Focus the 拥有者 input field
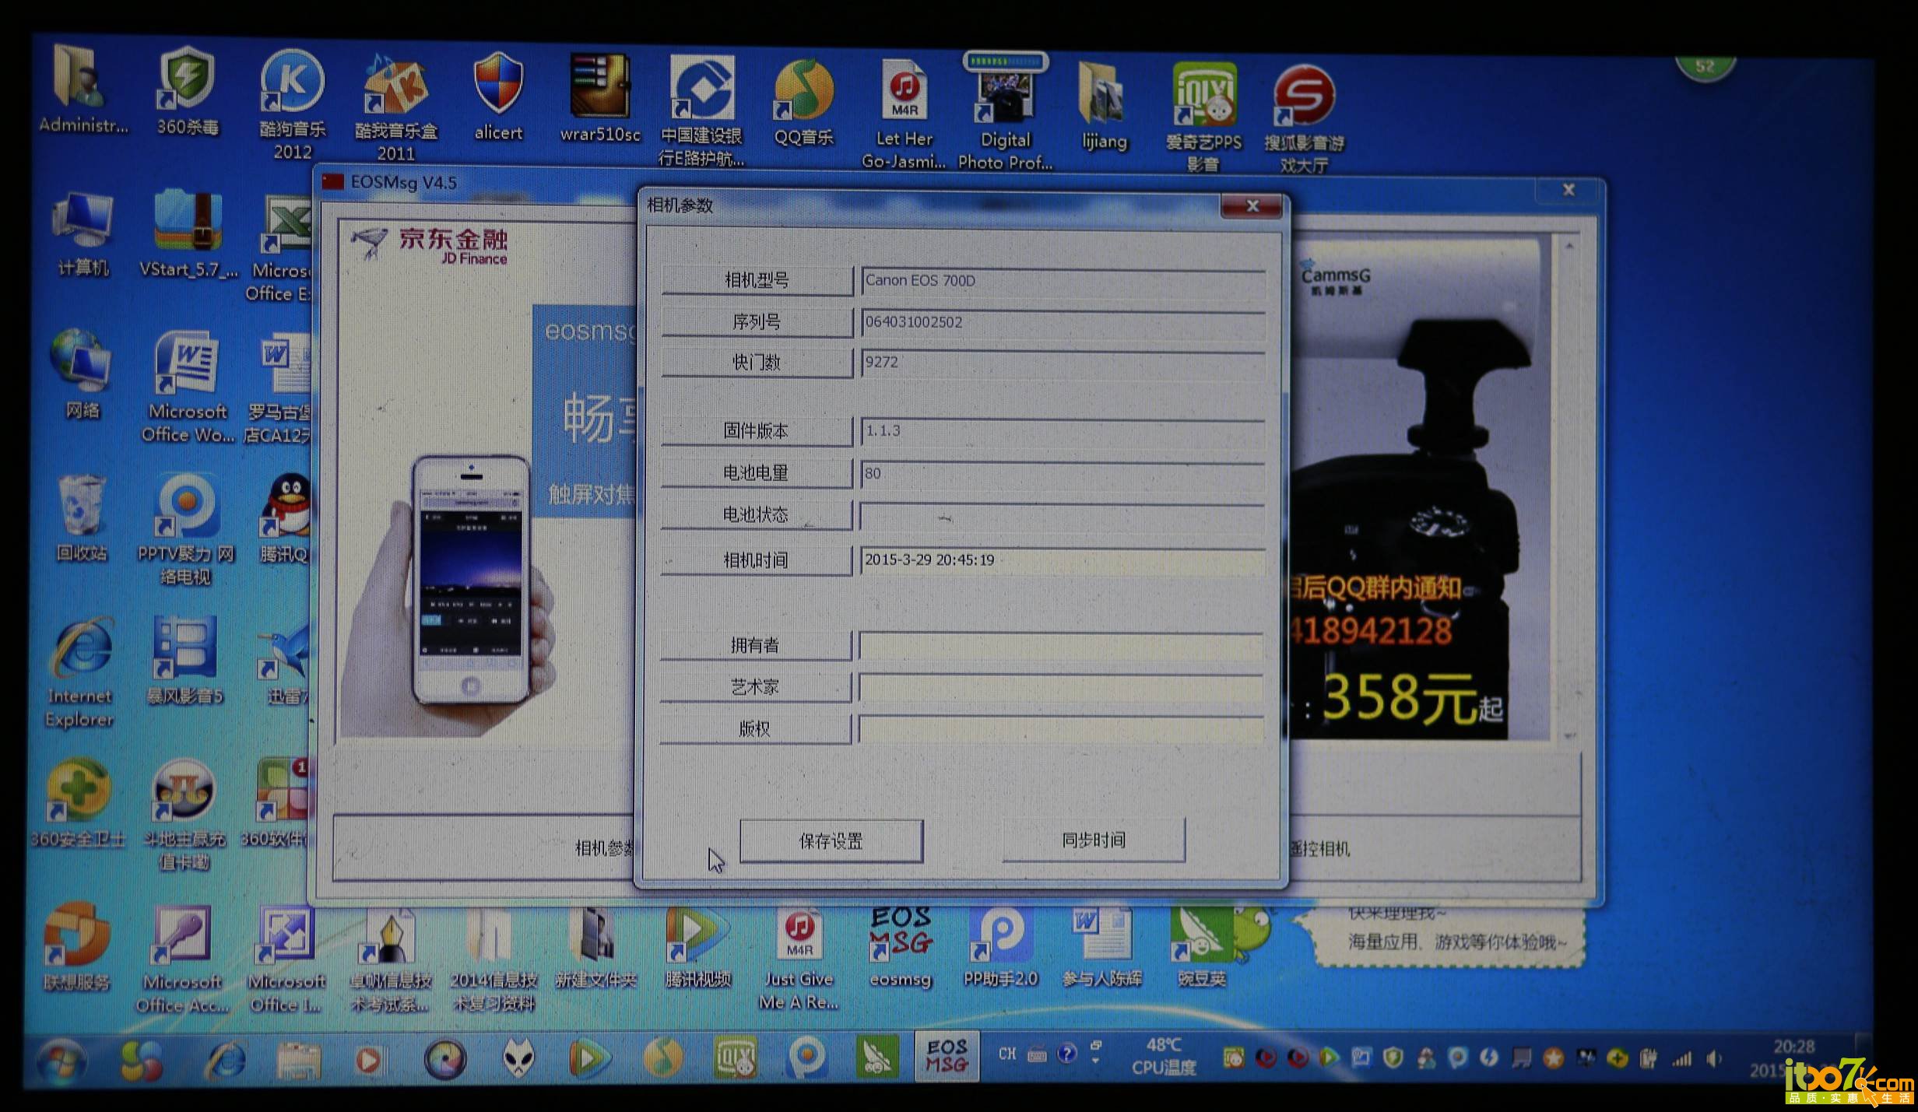The width and height of the screenshot is (1918, 1112). tap(1062, 646)
